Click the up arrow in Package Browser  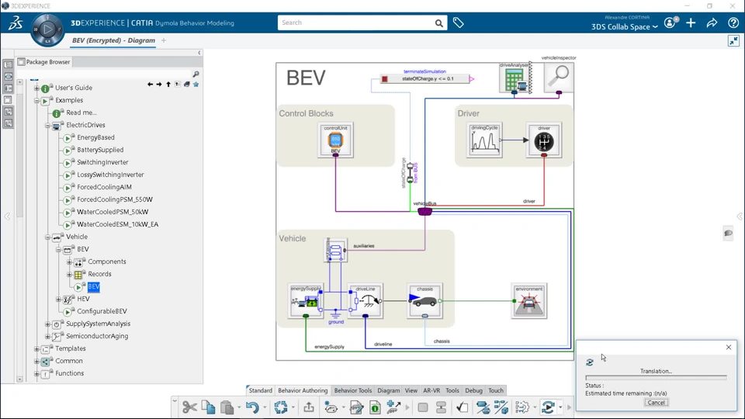pos(168,84)
